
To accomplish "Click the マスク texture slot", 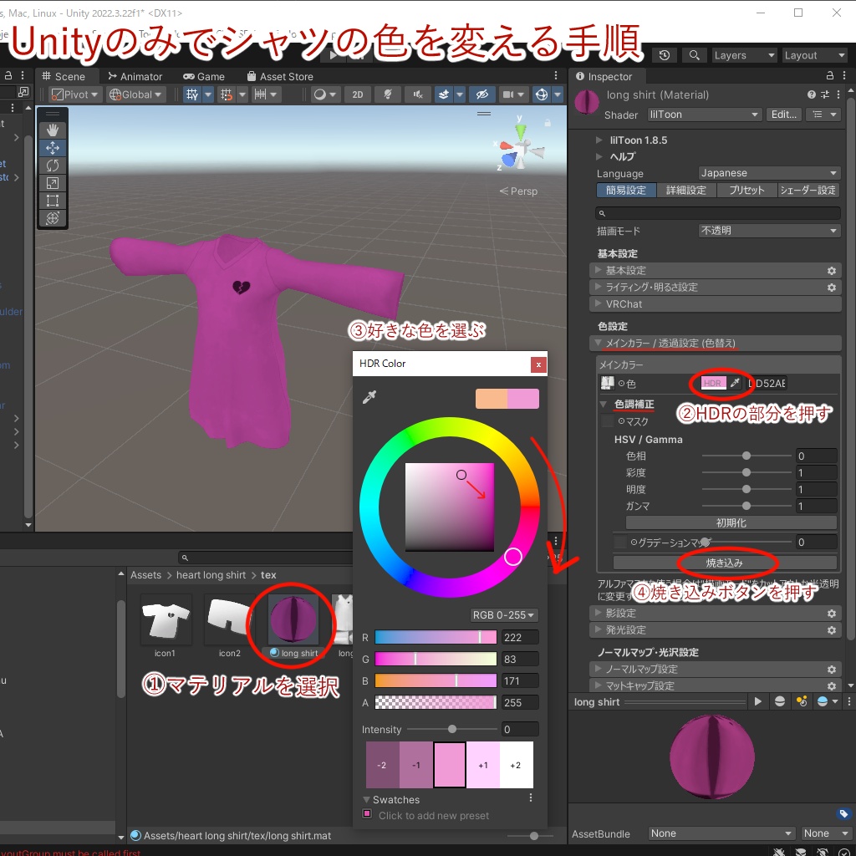I will tap(607, 421).
